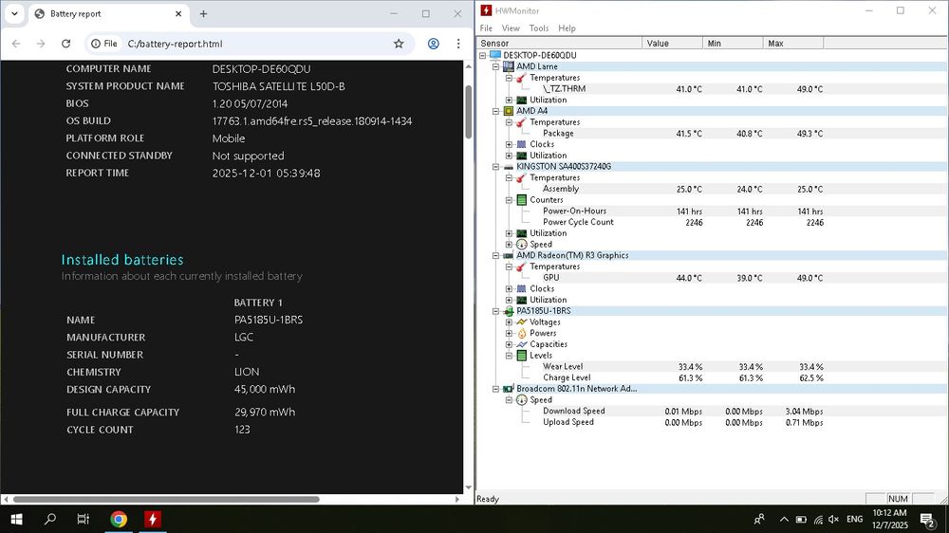Open the HWMonitor View menu
This screenshot has width=949, height=533.
pyautogui.click(x=511, y=28)
